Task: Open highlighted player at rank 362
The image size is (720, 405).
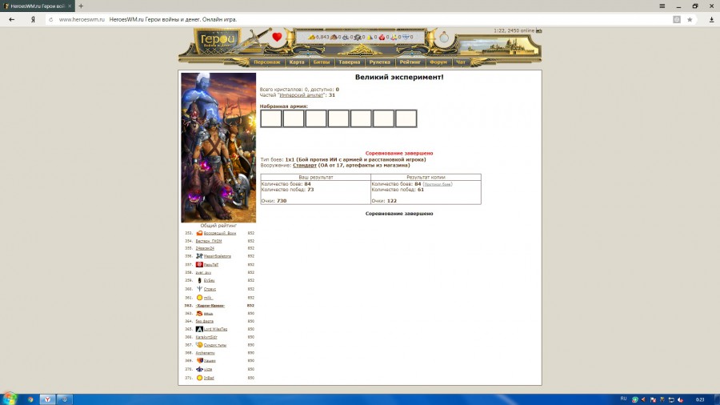Action: pyautogui.click(x=210, y=306)
